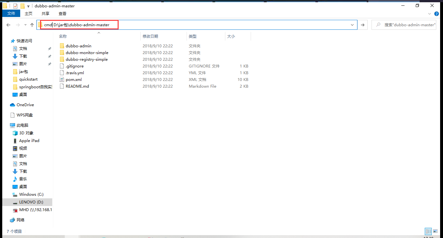Click the 网络 network icon

coord(13,220)
